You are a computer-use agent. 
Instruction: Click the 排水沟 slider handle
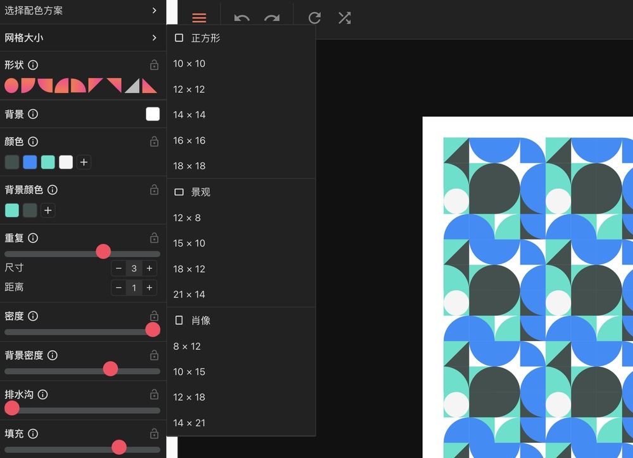(x=11, y=408)
